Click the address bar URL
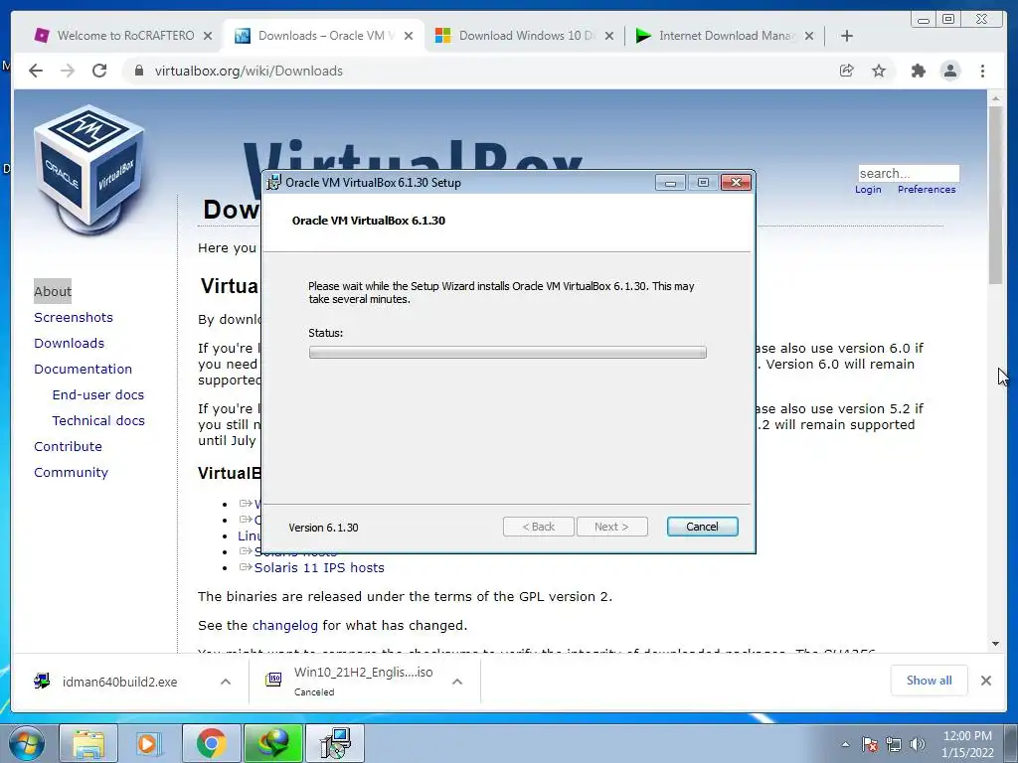This screenshot has height=763, width=1018. (249, 71)
